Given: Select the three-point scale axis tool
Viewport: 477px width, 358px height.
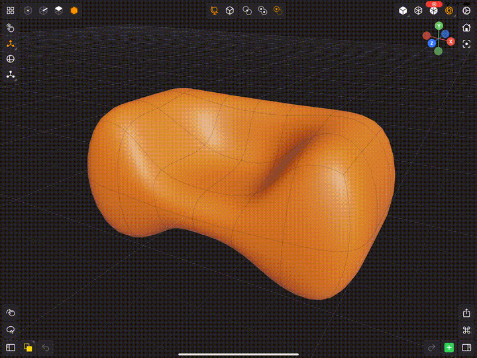Looking at the screenshot, I should 11,74.
